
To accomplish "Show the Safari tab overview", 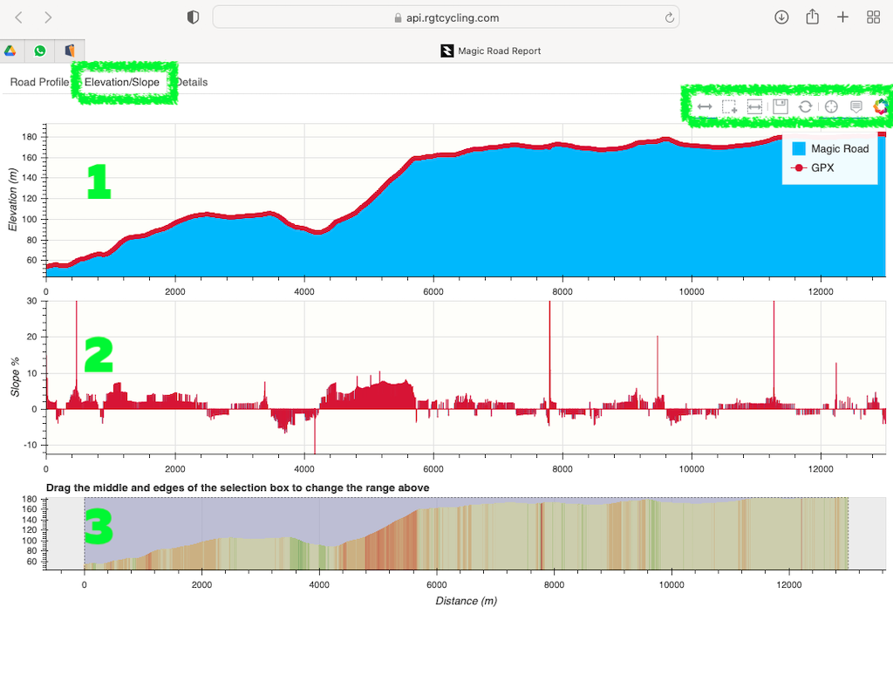I will click(x=873, y=17).
